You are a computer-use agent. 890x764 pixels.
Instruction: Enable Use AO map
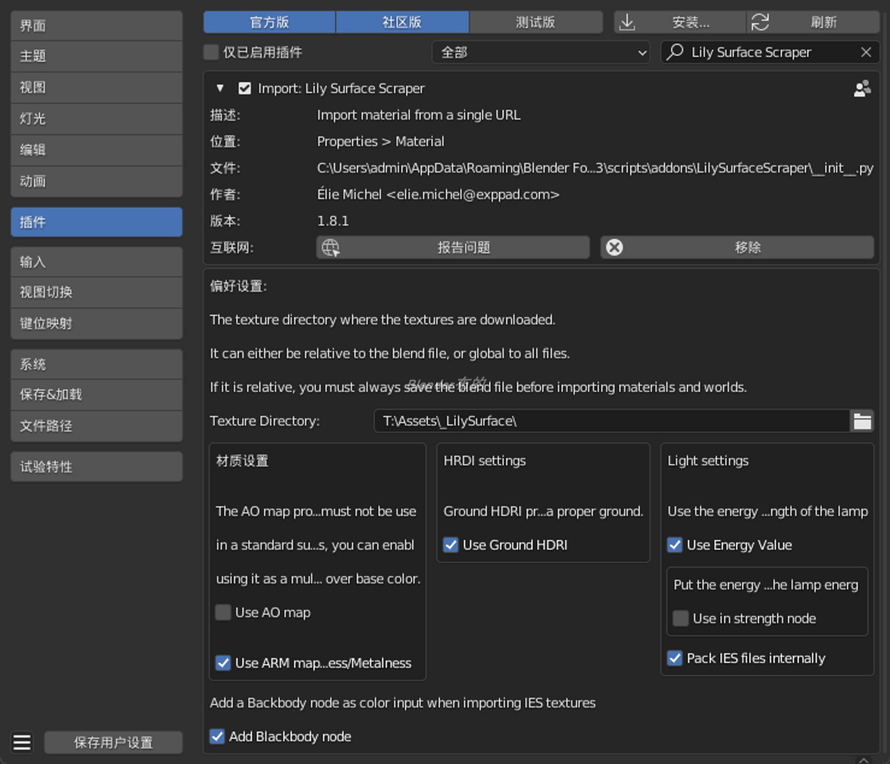(x=223, y=612)
